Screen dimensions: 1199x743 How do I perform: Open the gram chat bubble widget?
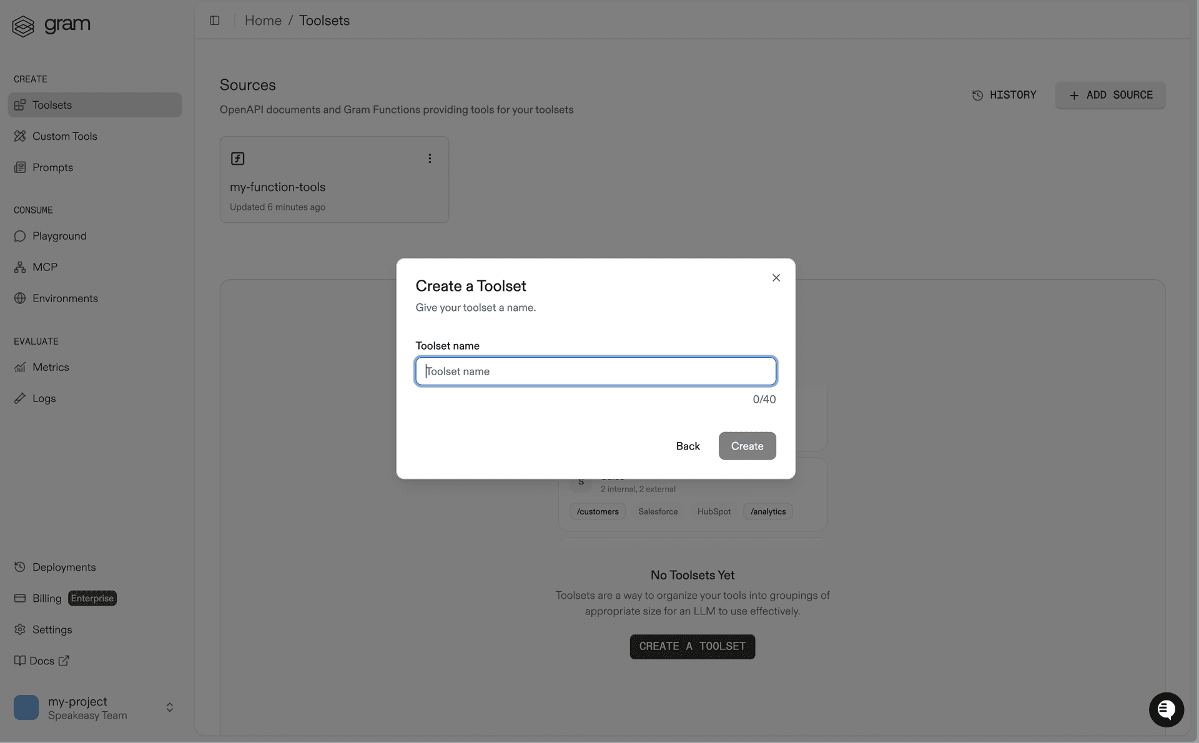coord(1167,710)
